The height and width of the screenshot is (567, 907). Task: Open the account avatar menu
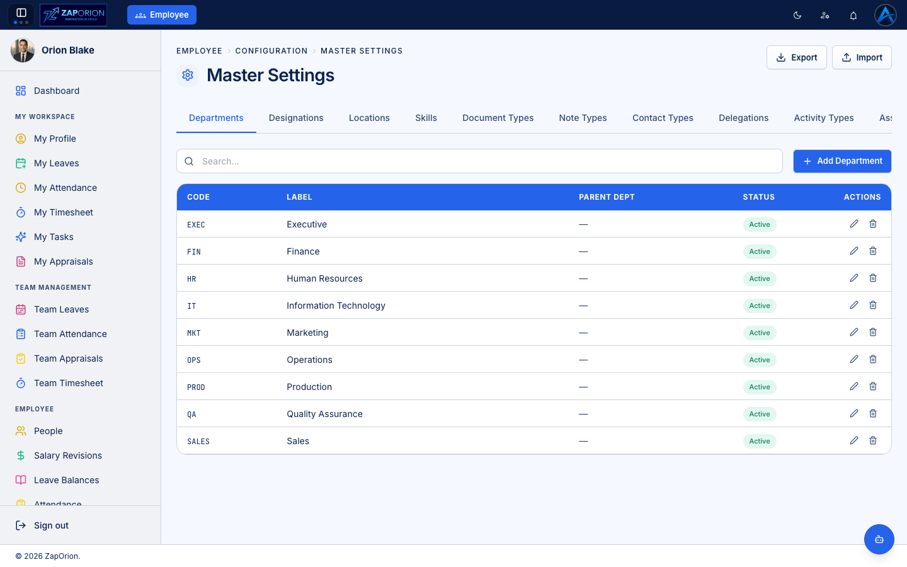[x=886, y=15]
